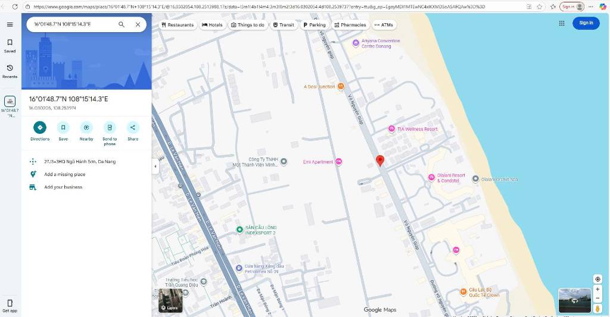This screenshot has width=610, height=317.
Task: Collapse the side panel arrow
Action: [155, 167]
